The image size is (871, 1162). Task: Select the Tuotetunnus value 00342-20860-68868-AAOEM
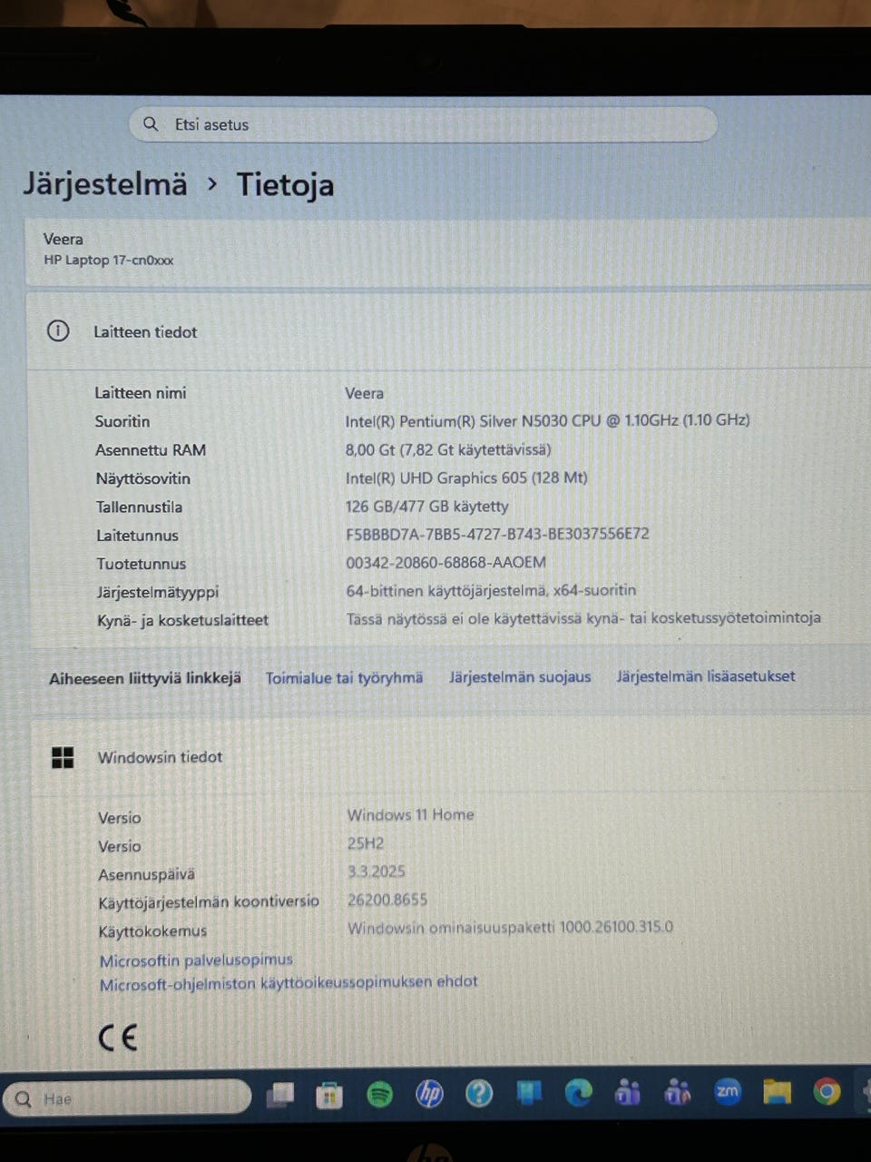coord(445,562)
